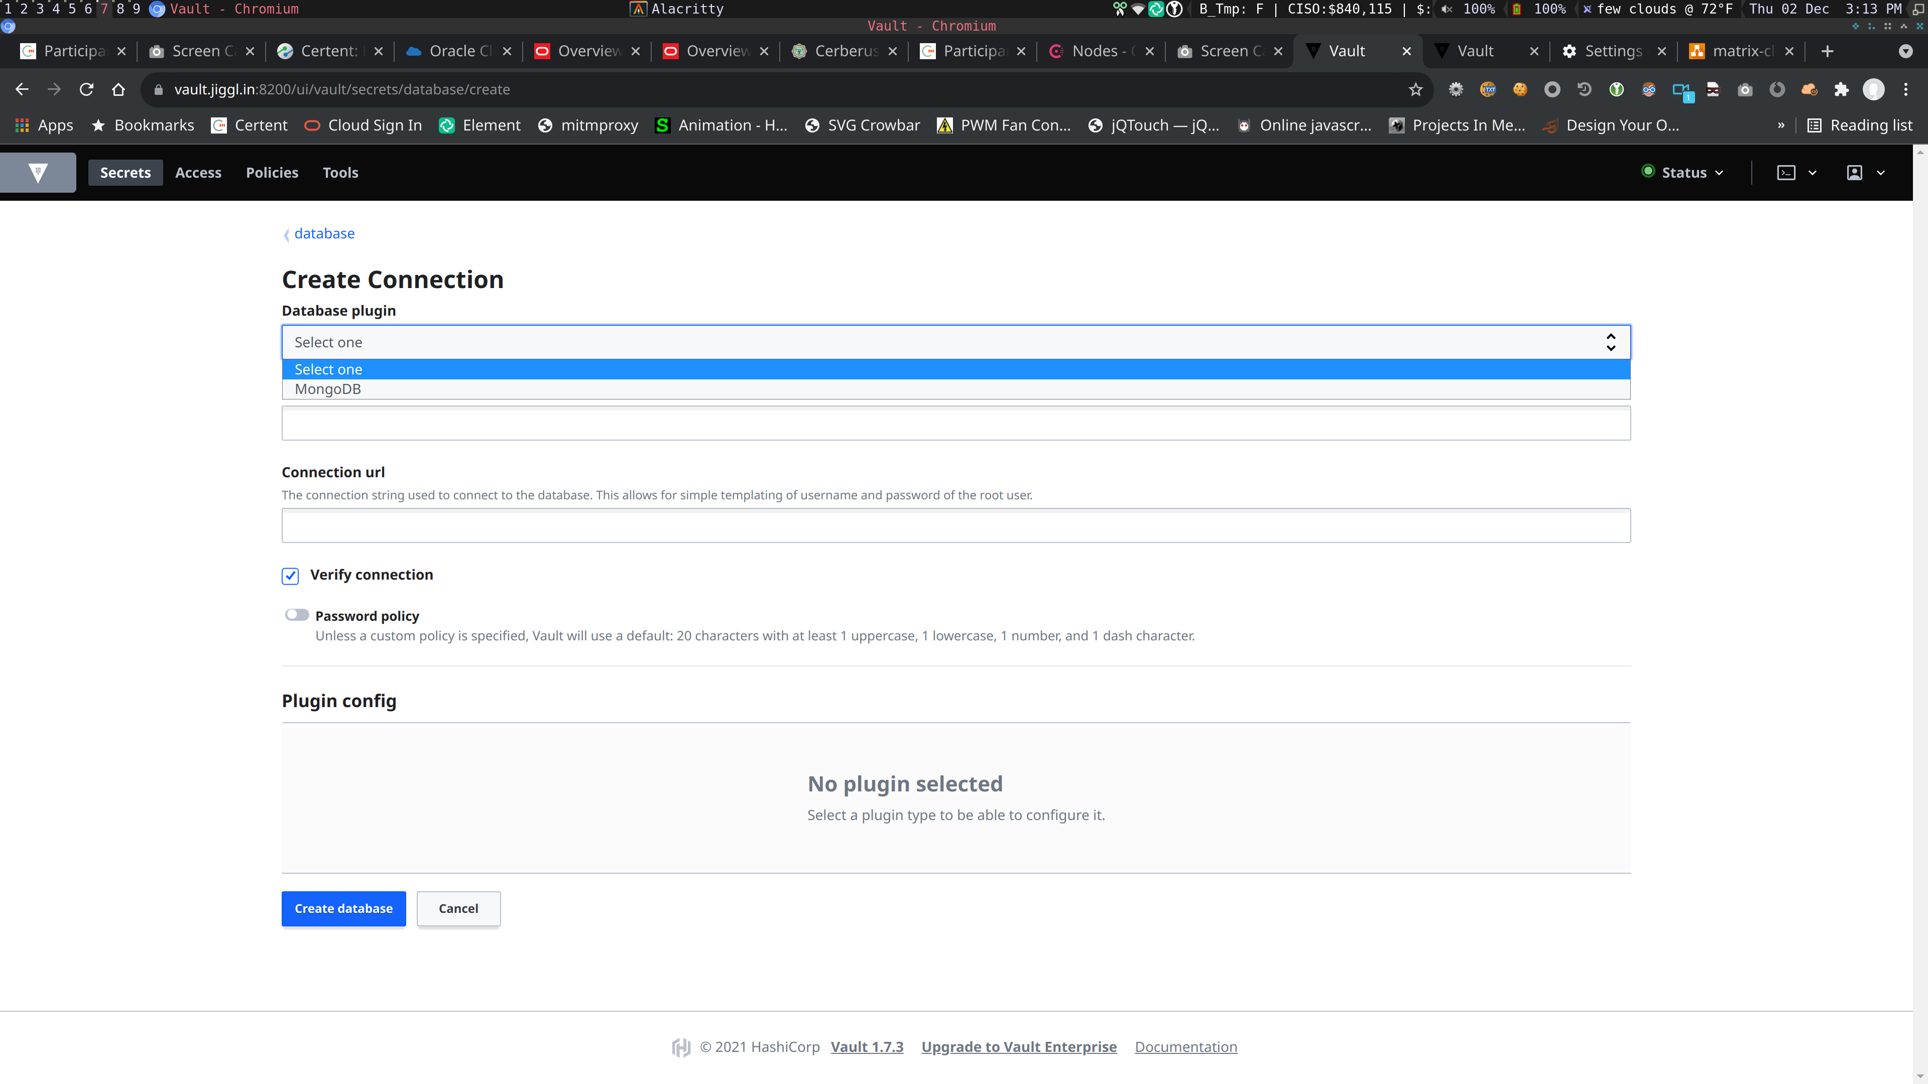Image resolution: width=1928 pixels, height=1084 pixels.
Task: Pick the highlighted 'Select one' option
Action: click(x=328, y=369)
